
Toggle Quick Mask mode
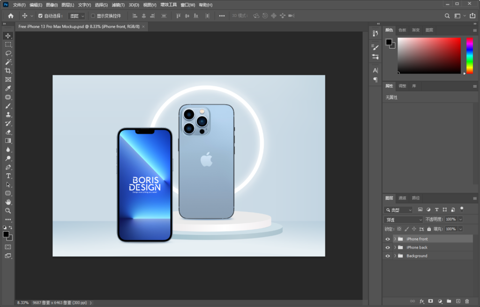(x=8, y=247)
